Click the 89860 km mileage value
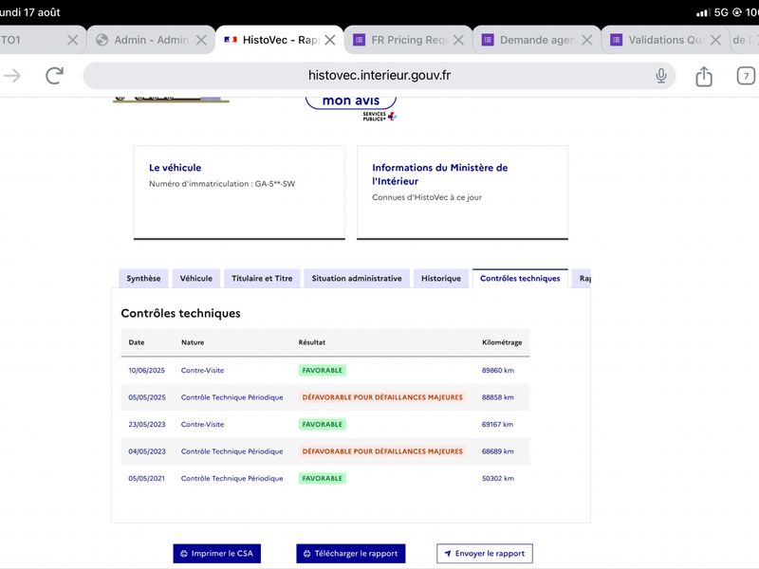Image resolution: width=759 pixels, height=569 pixels. point(497,370)
